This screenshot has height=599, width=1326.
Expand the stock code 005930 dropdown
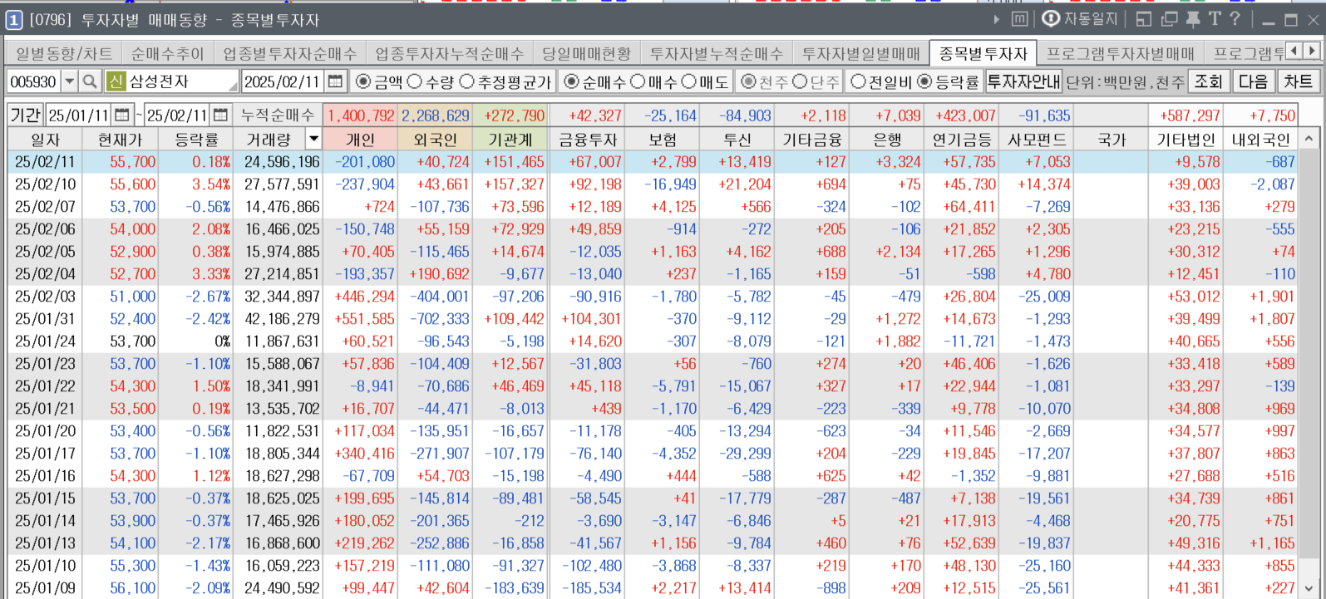click(x=70, y=81)
